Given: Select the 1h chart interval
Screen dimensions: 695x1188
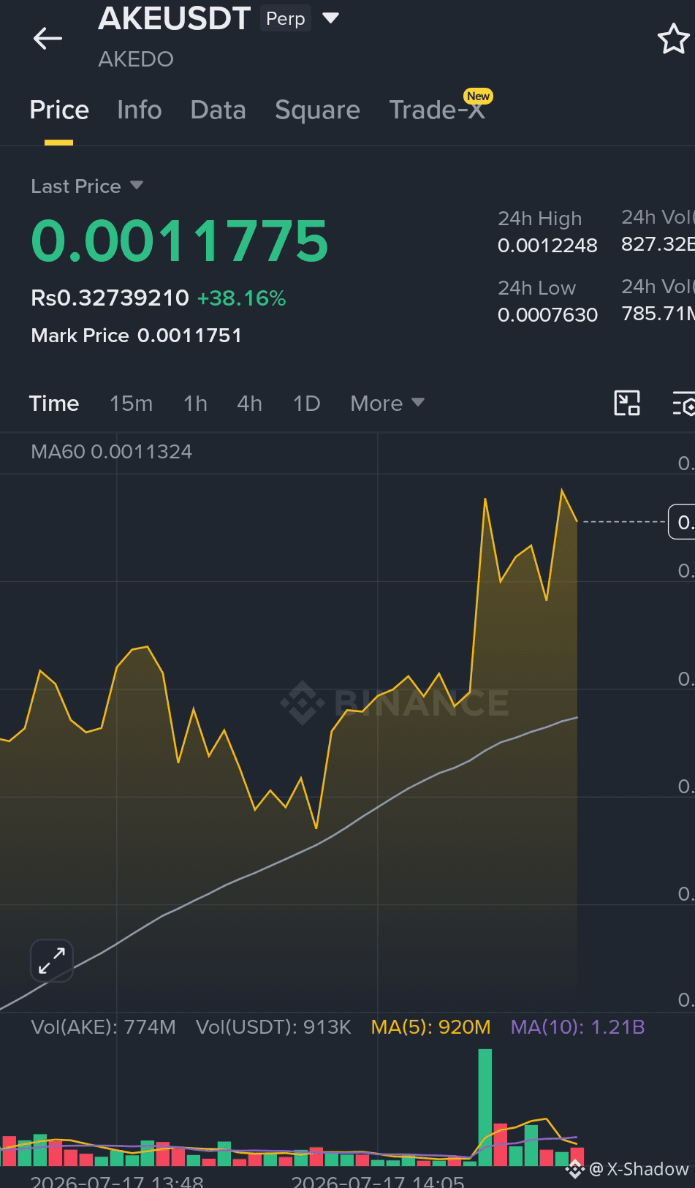Looking at the screenshot, I should pos(195,403).
